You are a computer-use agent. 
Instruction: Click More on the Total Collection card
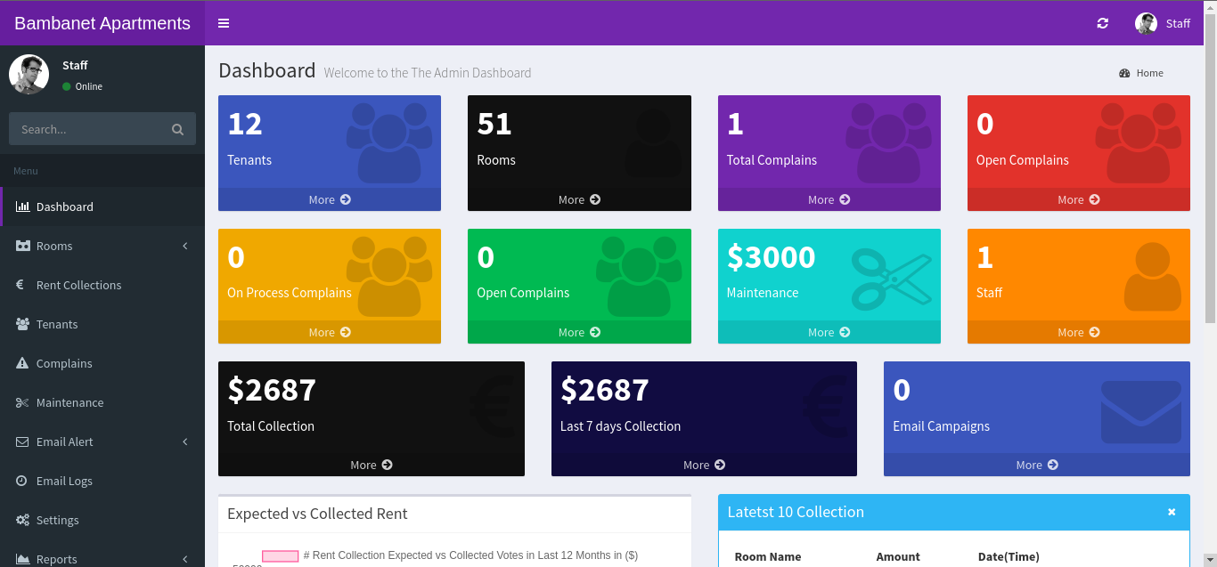pos(372,465)
